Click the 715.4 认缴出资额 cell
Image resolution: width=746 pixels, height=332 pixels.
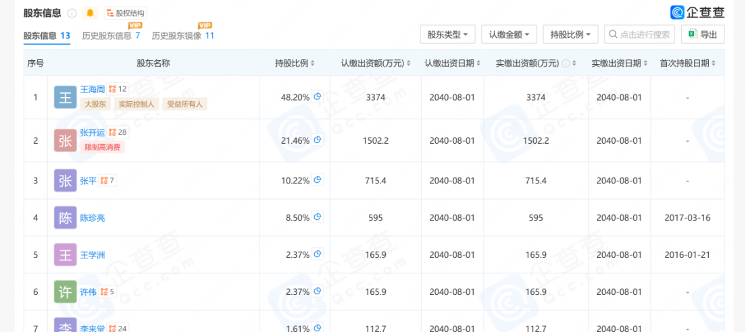(376, 180)
